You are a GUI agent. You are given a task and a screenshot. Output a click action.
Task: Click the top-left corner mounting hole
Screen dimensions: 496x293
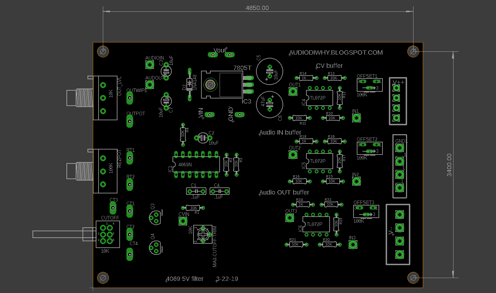[103, 52]
